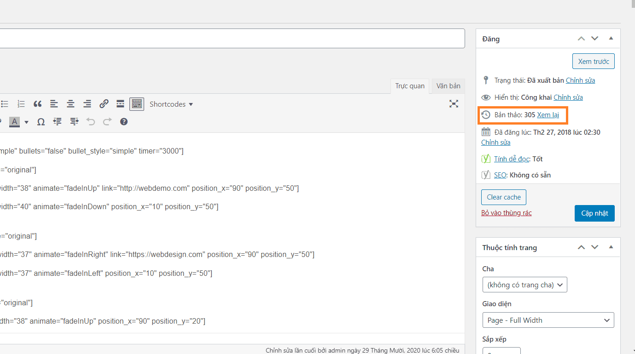Click the increase indent icon
Screen dimensions: 635x354
74,122
